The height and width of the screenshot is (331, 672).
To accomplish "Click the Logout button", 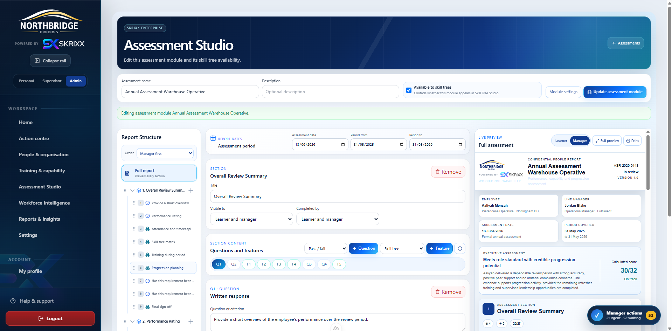I will [50, 318].
